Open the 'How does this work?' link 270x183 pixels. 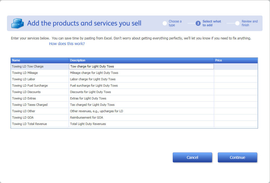pyautogui.click(x=67, y=44)
